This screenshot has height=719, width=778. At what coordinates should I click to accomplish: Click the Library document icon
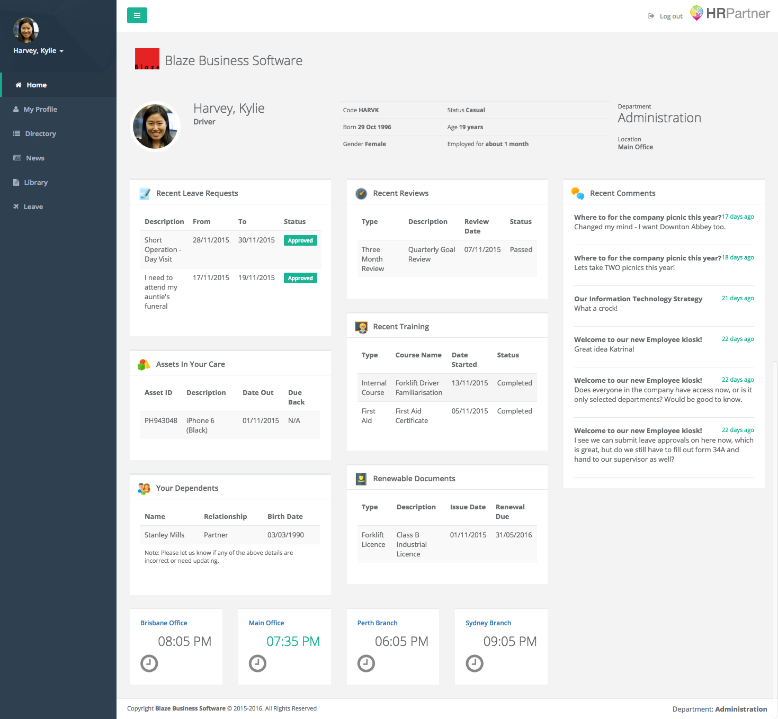(x=16, y=182)
